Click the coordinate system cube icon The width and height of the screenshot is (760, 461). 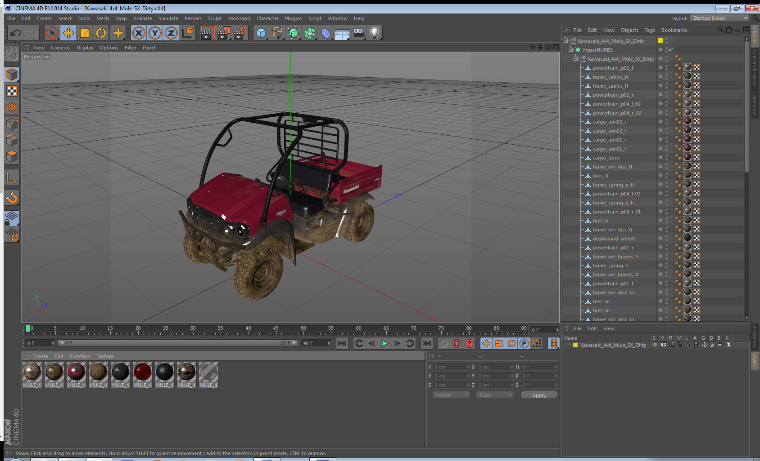coord(187,33)
